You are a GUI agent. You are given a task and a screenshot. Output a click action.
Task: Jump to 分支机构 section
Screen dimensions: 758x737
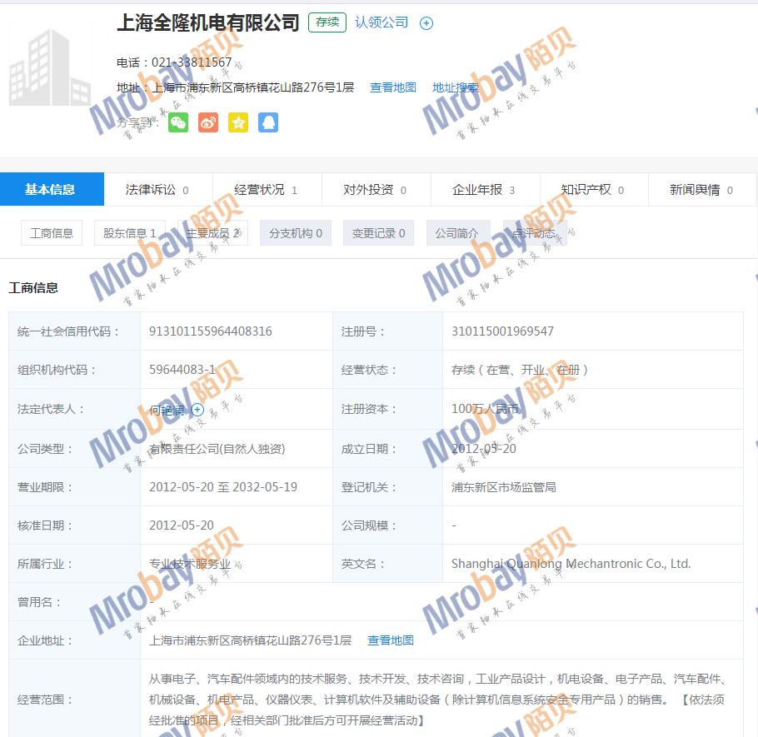coord(295,233)
